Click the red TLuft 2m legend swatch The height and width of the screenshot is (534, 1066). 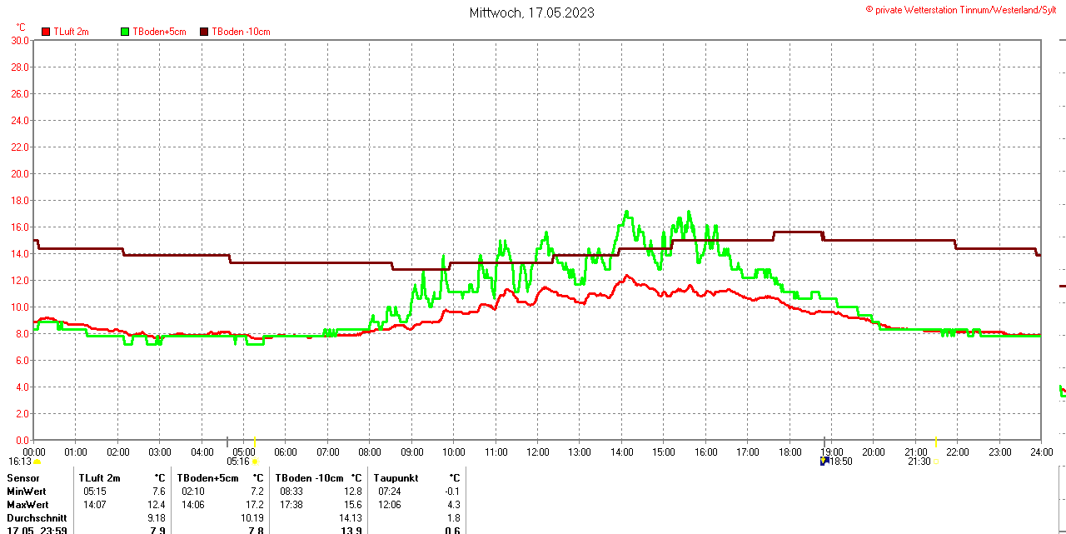click(x=47, y=32)
